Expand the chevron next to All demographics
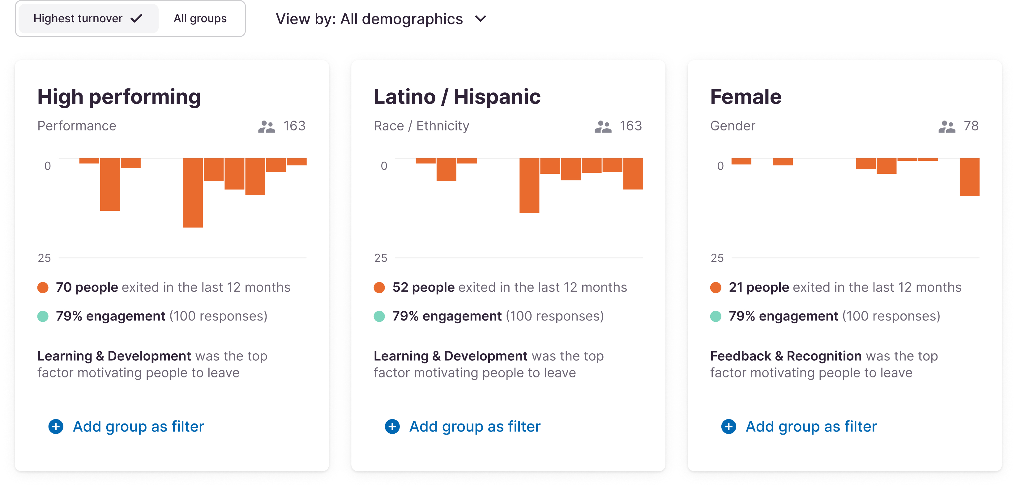The image size is (1017, 489). 481,19
